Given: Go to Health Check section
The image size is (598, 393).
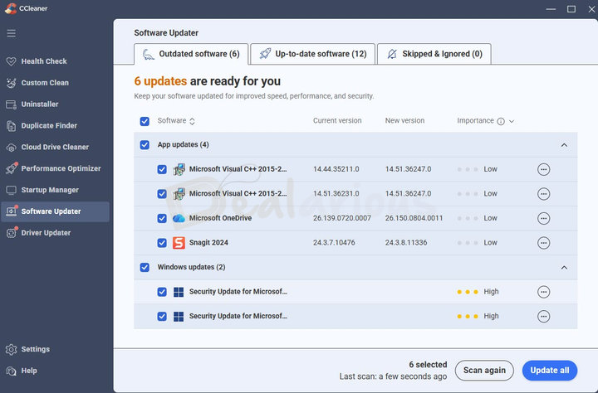Looking at the screenshot, I should pos(56,61).
